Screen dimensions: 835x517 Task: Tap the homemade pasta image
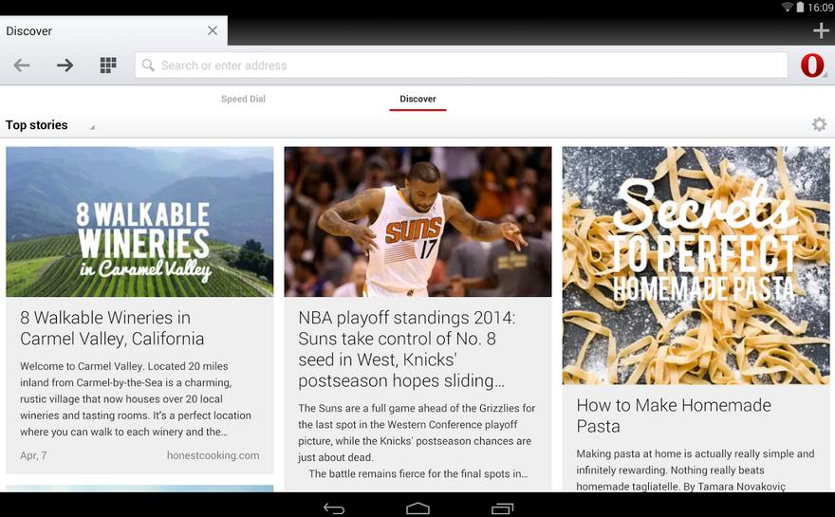pyautogui.click(x=696, y=265)
